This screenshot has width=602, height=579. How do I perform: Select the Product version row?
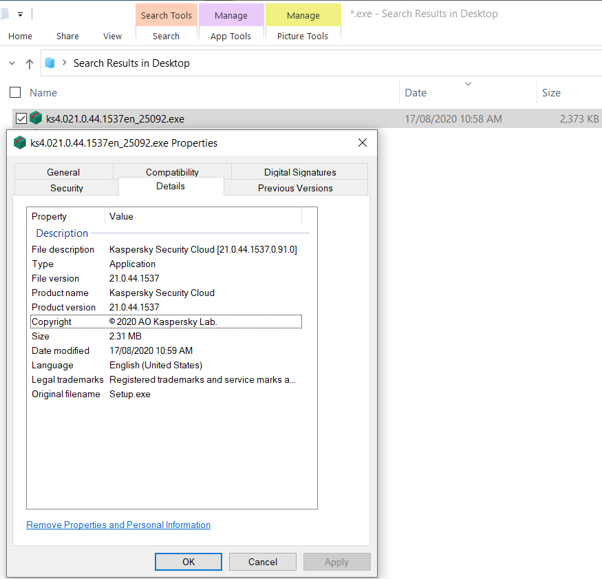click(166, 307)
